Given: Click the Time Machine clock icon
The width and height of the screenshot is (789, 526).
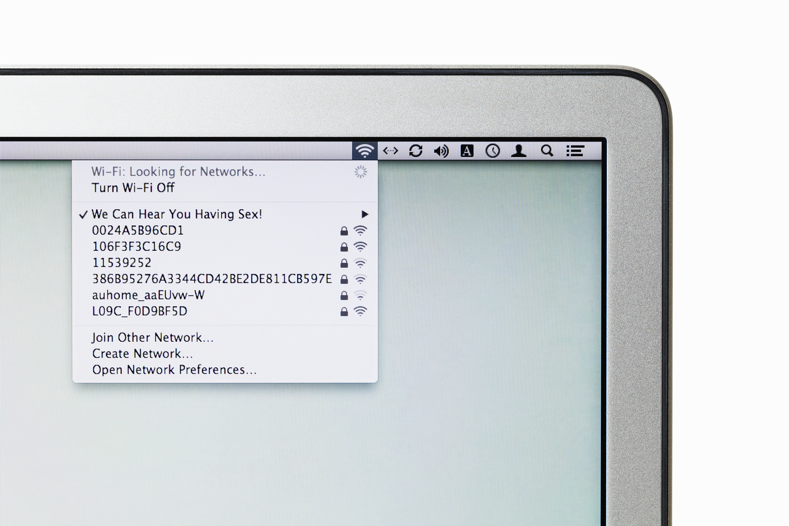Looking at the screenshot, I should [x=493, y=151].
